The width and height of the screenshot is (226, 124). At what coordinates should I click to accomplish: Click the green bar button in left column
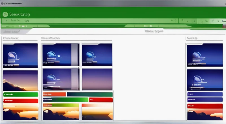click(20, 94)
